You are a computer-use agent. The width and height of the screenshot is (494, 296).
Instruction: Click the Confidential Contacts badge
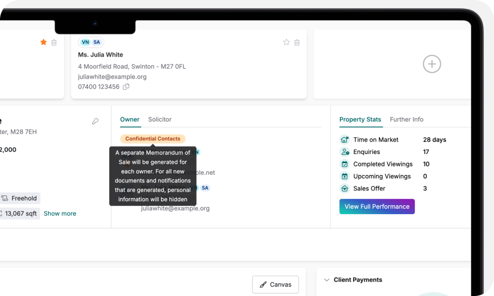click(x=153, y=139)
